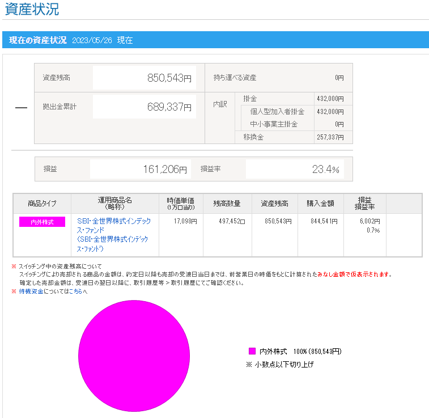Select the 拠出金累計 value 689,337円
The image size is (429, 418).
coord(169,107)
